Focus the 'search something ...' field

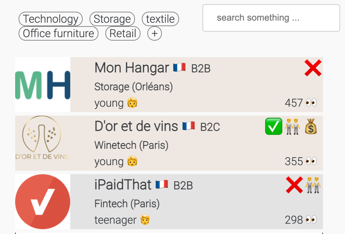coord(271,18)
